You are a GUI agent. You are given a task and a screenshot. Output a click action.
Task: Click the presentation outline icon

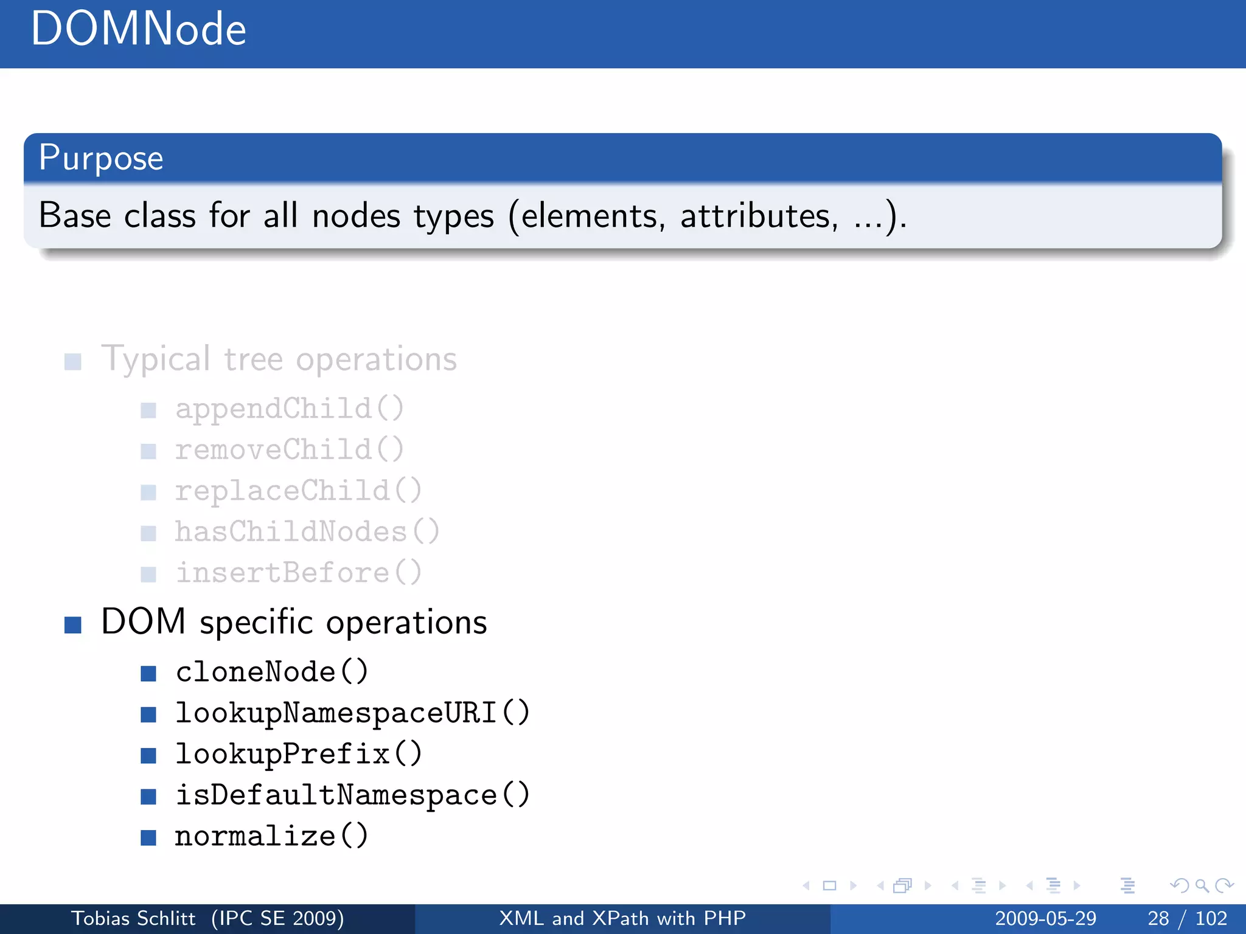click(x=1127, y=886)
